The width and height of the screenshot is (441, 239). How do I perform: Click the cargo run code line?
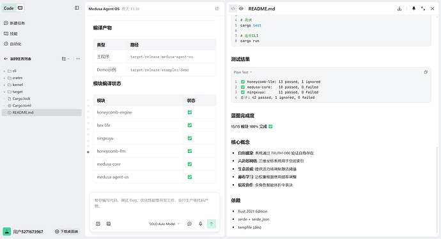click(x=250, y=41)
